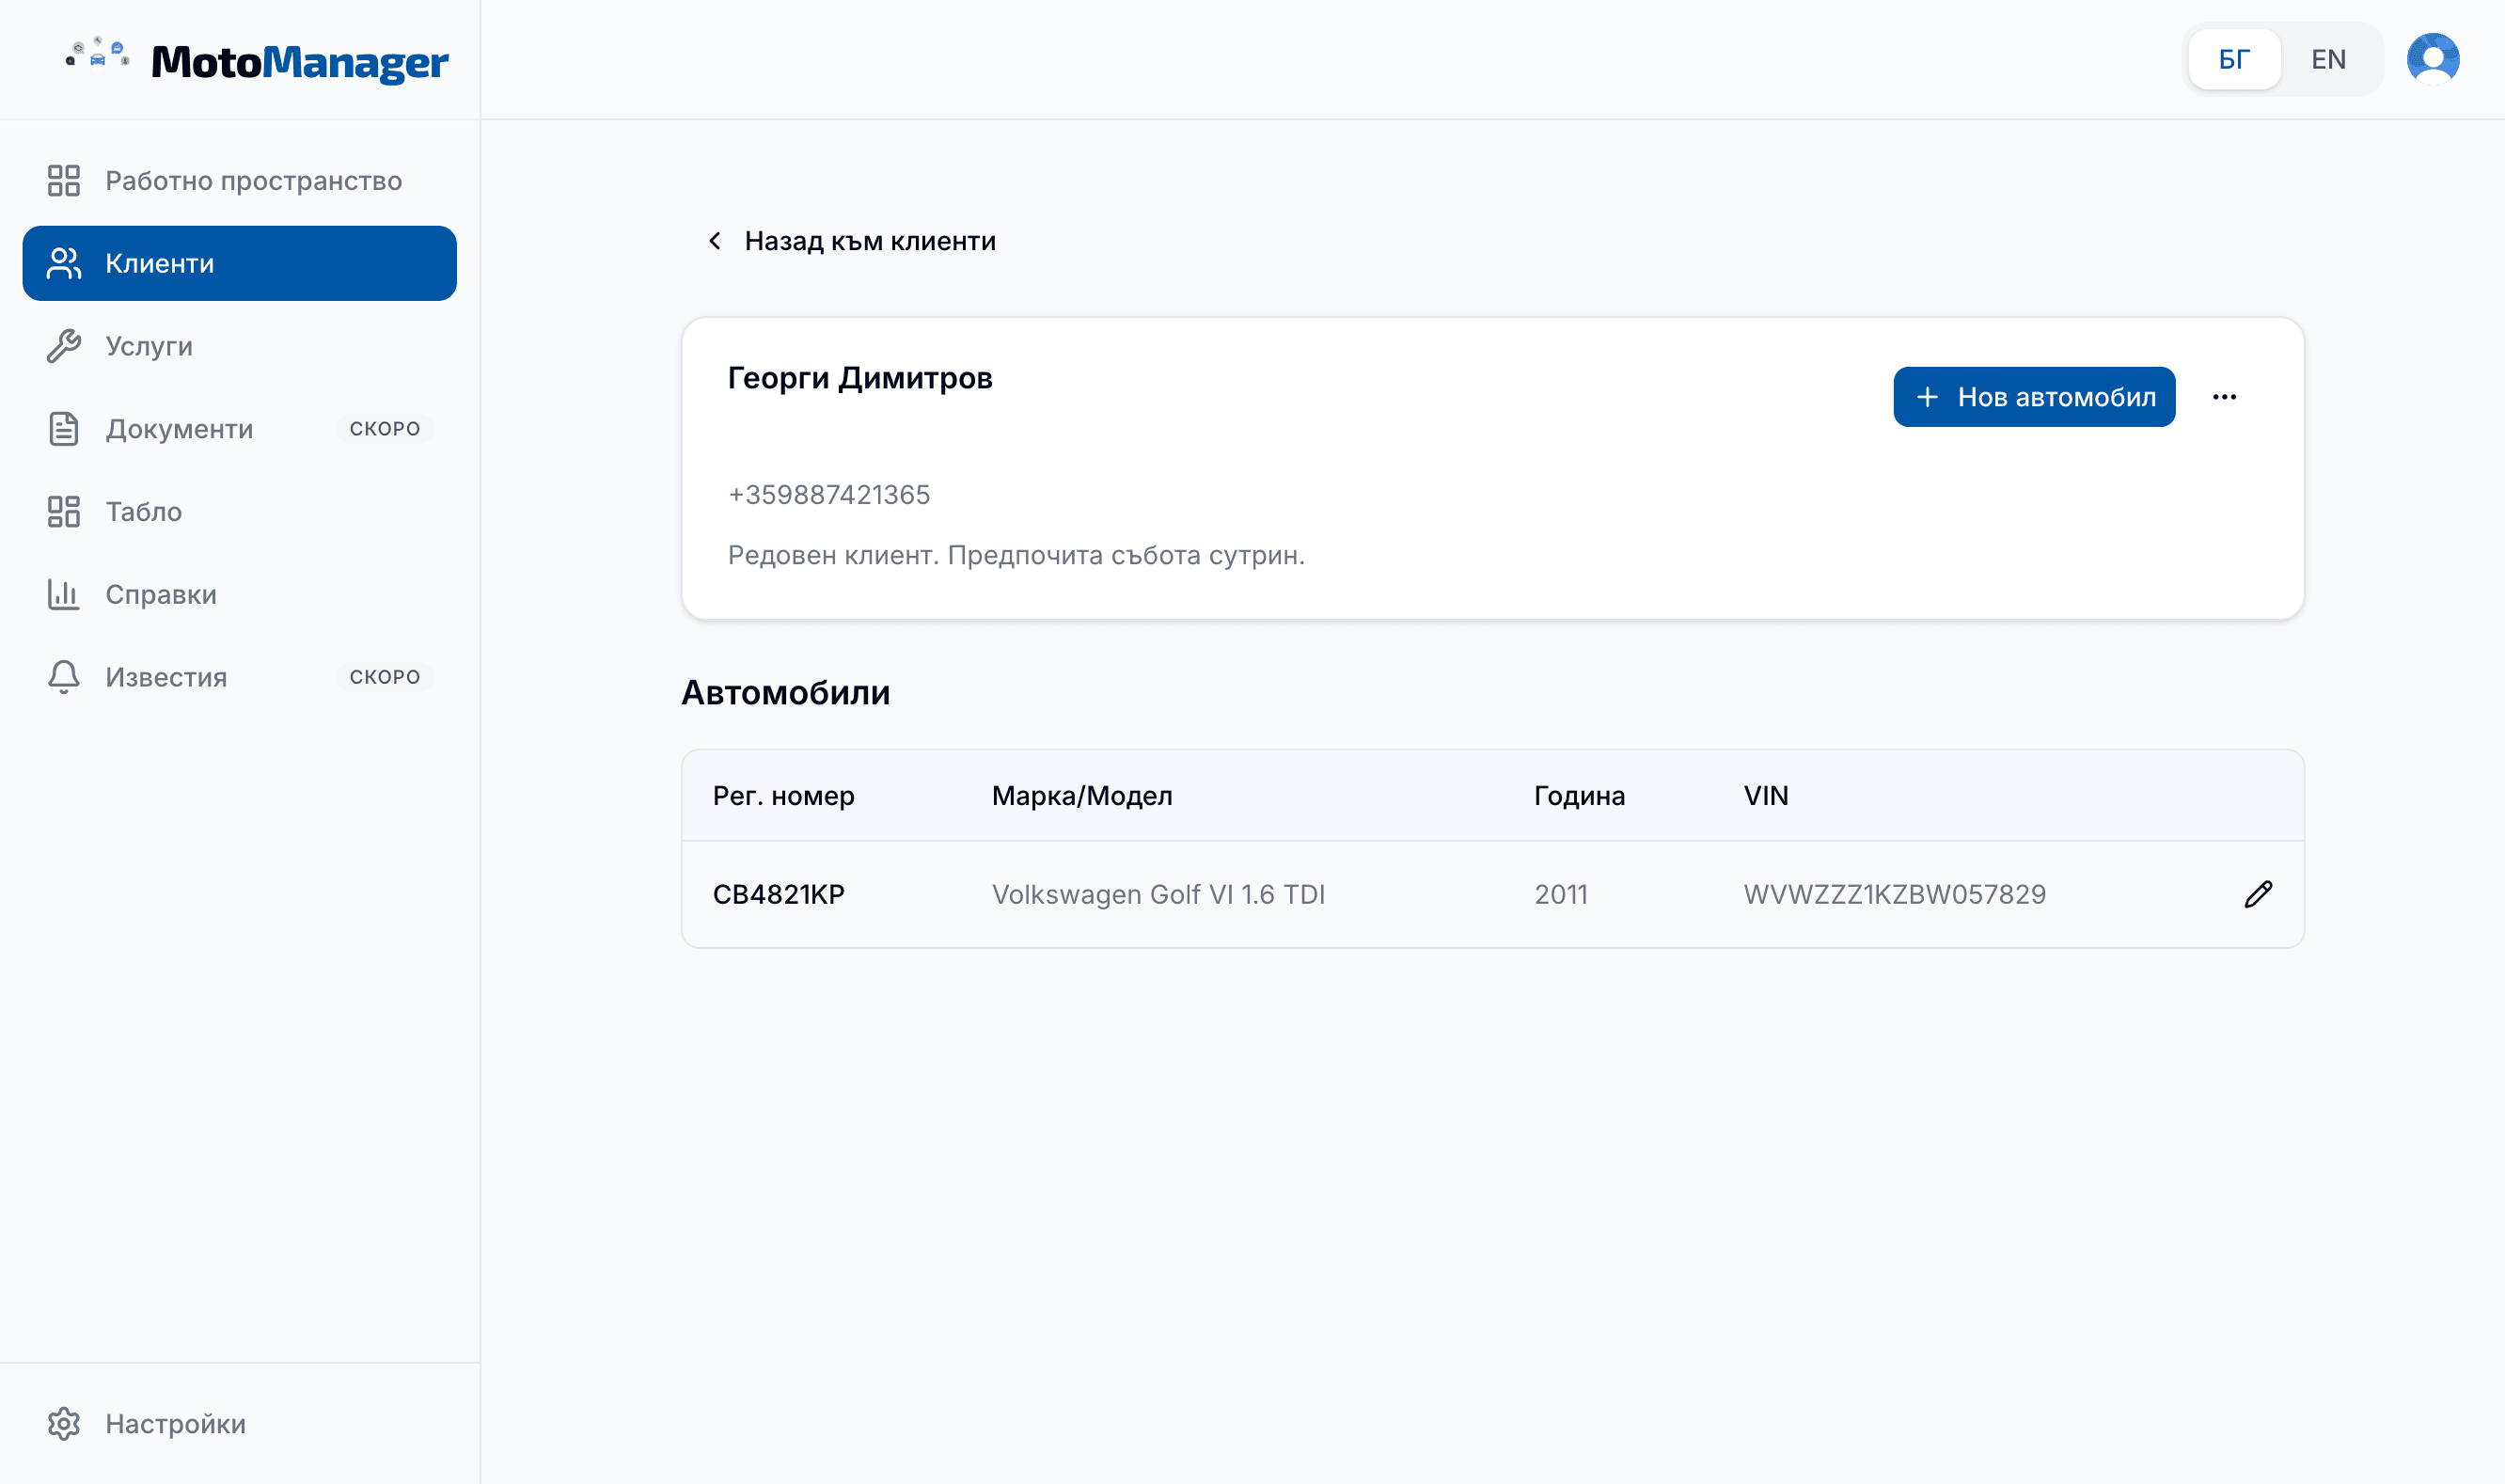Click the Марка/Модел column header

(x=1081, y=796)
